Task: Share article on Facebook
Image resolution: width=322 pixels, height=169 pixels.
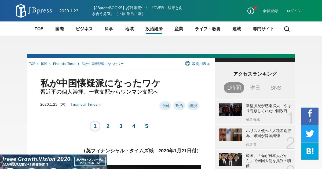Action: tap(310, 116)
